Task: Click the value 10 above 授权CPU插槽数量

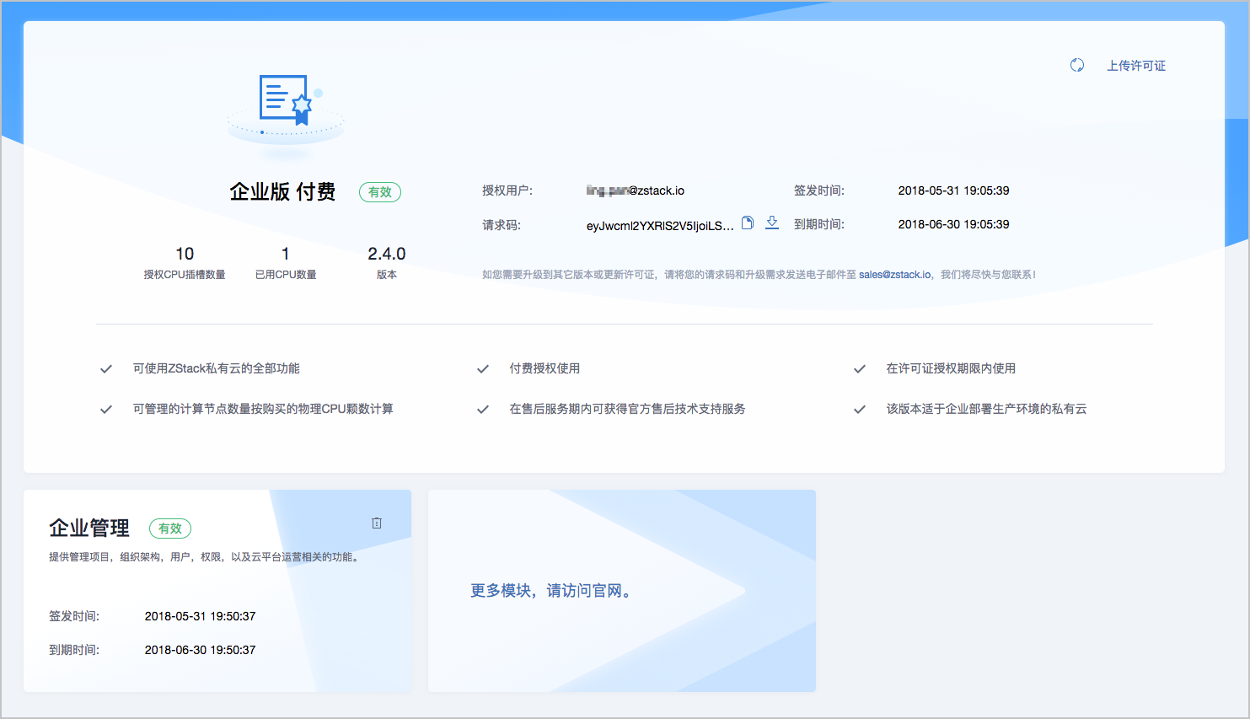Action: point(185,254)
